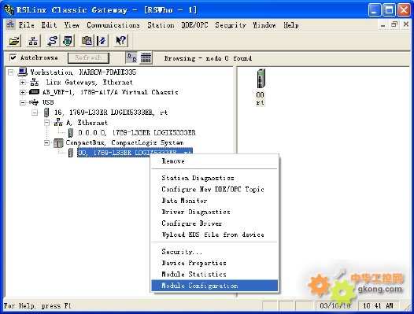Choose Driver Diagnostics from context menu

[x=214, y=212]
